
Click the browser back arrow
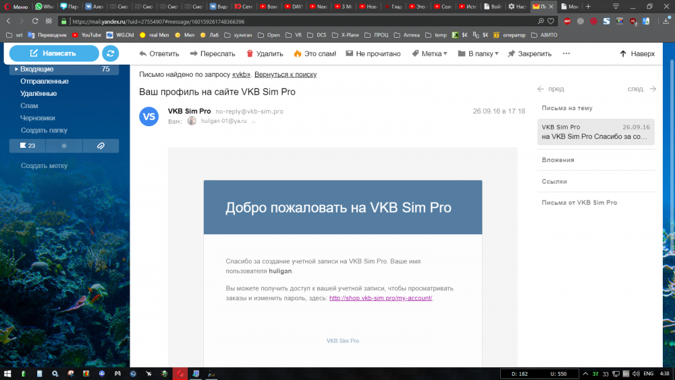coord(8,21)
